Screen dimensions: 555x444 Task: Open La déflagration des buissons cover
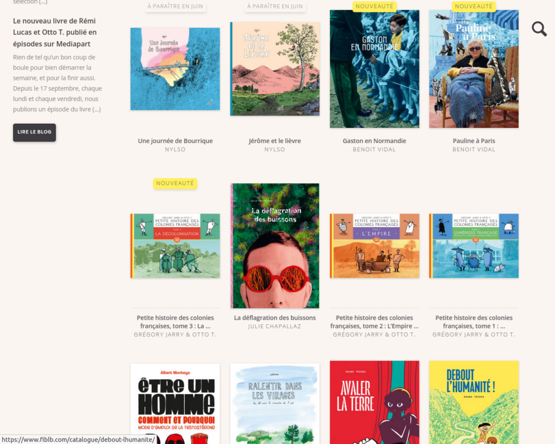tap(275, 246)
